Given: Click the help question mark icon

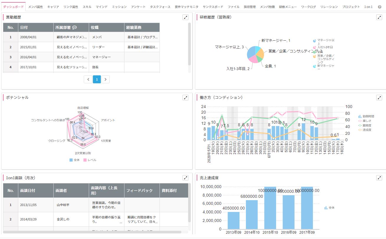Looking at the screenshot, I should click(380, 7).
